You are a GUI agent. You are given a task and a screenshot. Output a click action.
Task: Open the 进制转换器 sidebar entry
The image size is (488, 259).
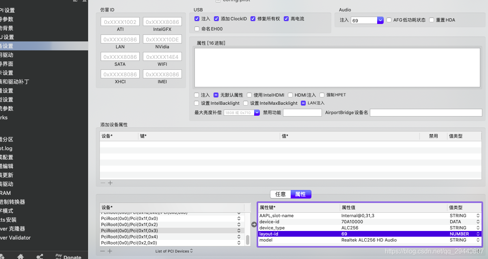(13, 202)
